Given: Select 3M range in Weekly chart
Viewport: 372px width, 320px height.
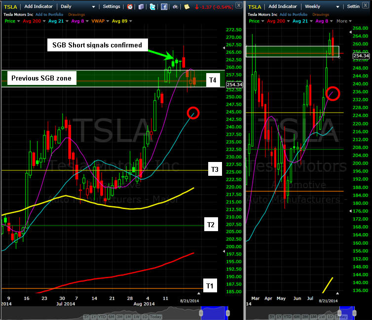Looking at the screenshot, I should pyautogui.click(x=305, y=317).
